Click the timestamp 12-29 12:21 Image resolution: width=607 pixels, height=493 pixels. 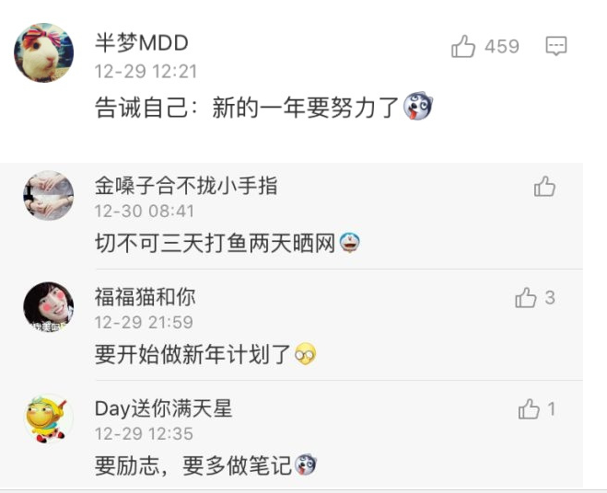coord(146,72)
